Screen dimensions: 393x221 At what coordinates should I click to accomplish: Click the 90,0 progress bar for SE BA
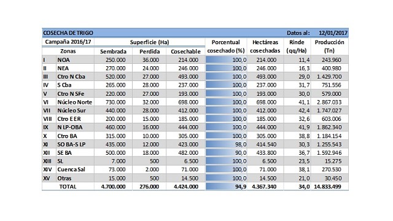tap(227, 153)
